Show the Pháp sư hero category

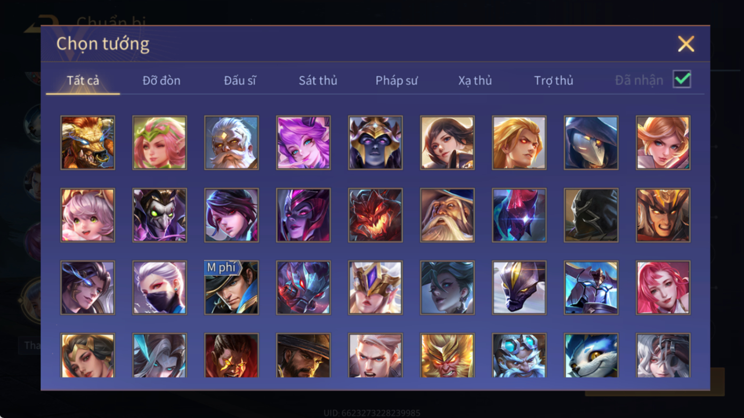(397, 80)
